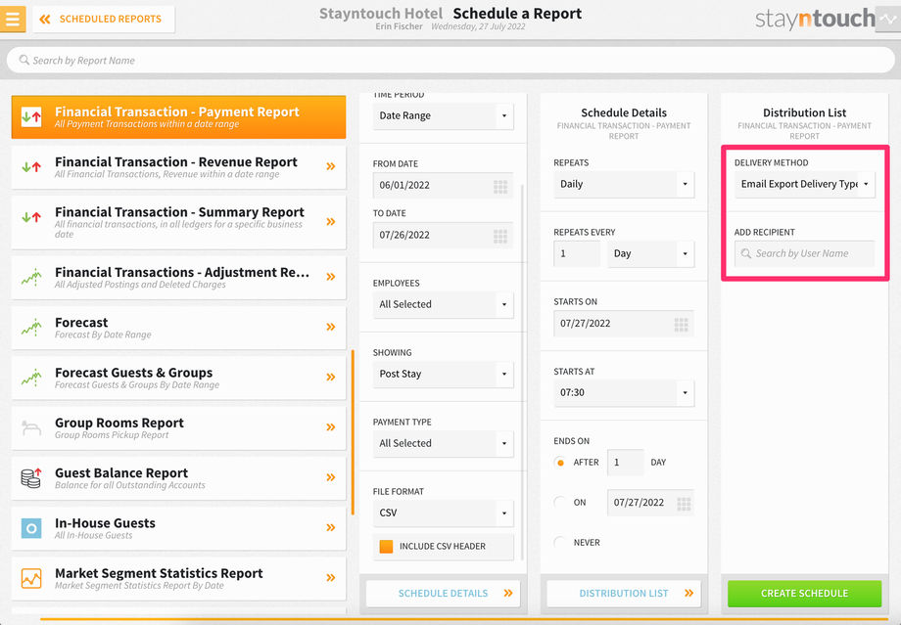Focus the Search by Report Name field

(450, 60)
